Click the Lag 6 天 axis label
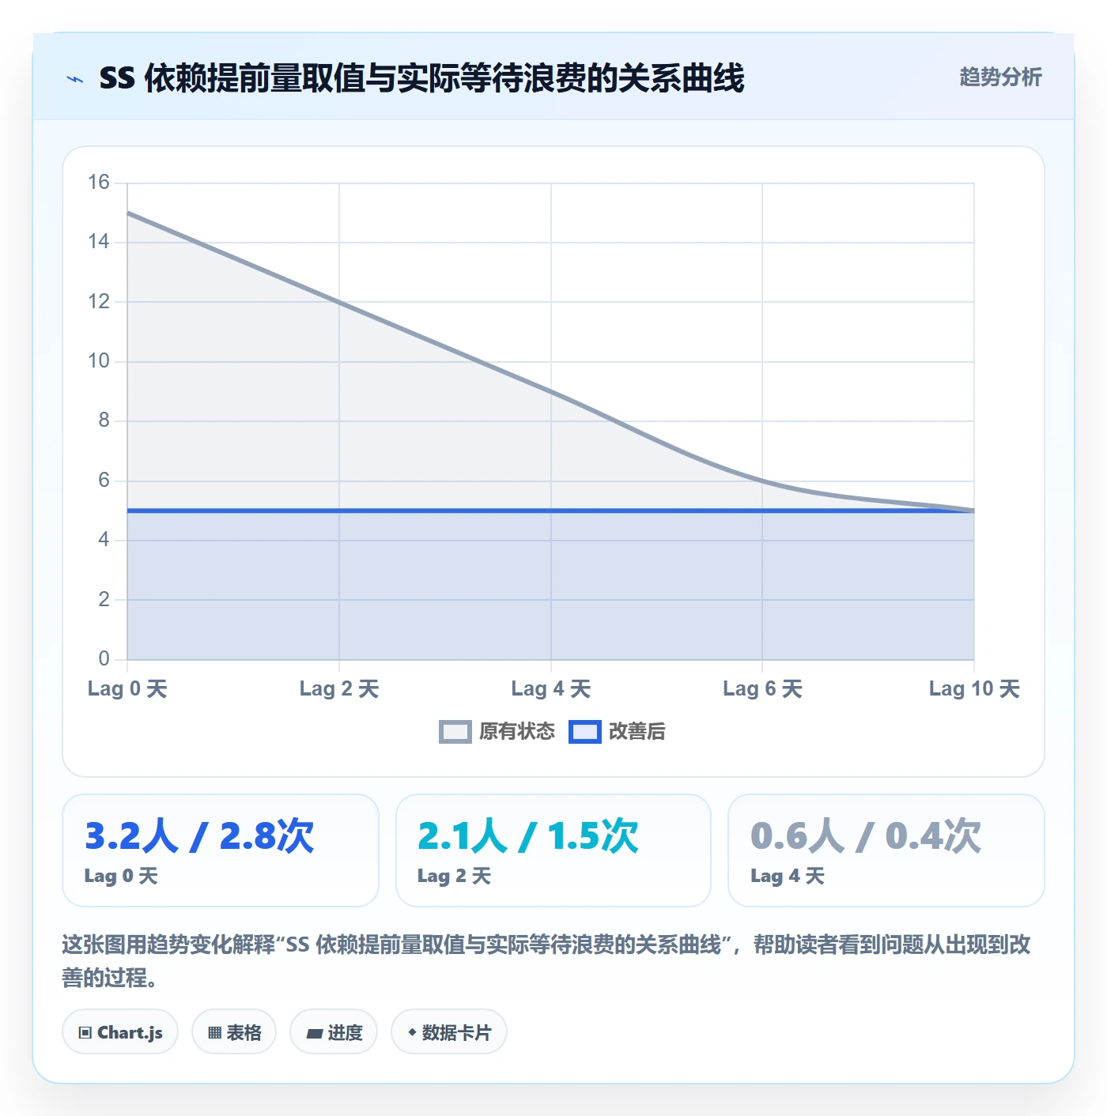Image resolution: width=1107 pixels, height=1116 pixels. click(762, 689)
